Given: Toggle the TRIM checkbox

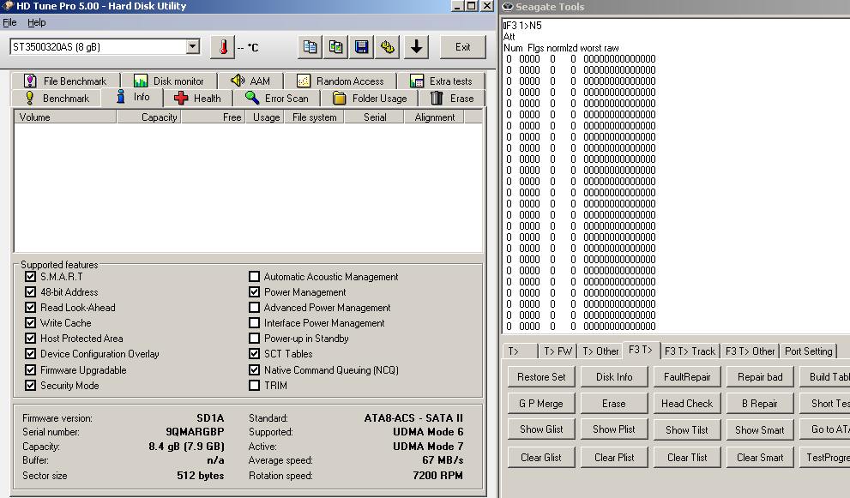Looking at the screenshot, I should [254, 386].
